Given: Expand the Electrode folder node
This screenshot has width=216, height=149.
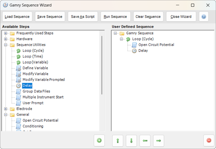Looking at the screenshot, I should coord(5,109).
